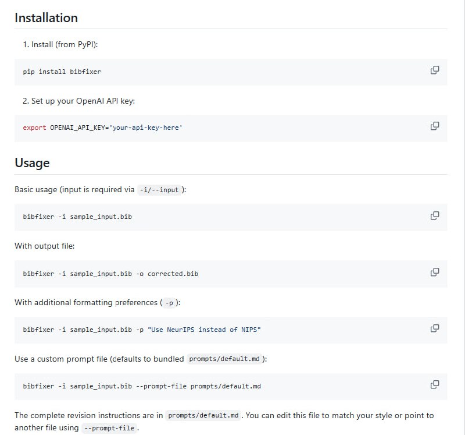Click prompts/default.md in the revision instructions sentence
The width and height of the screenshot is (465, 435).
coord(203,416)
